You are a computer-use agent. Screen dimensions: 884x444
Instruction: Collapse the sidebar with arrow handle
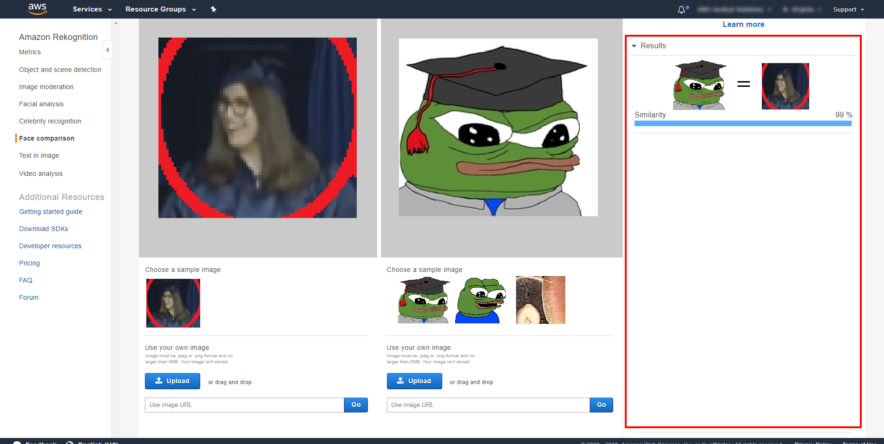(x=107, y=50)
